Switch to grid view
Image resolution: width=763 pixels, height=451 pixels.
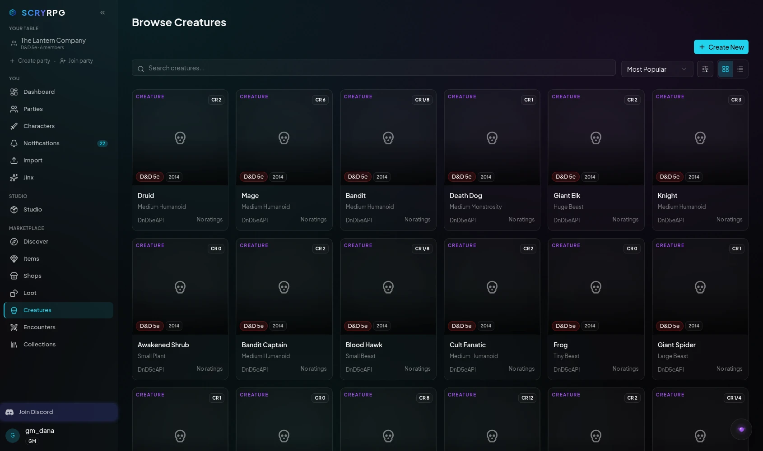(x=726, y=69)
